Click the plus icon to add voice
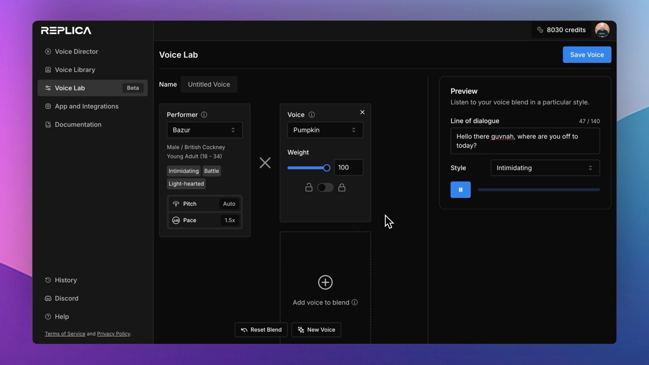 coord(325,282)
